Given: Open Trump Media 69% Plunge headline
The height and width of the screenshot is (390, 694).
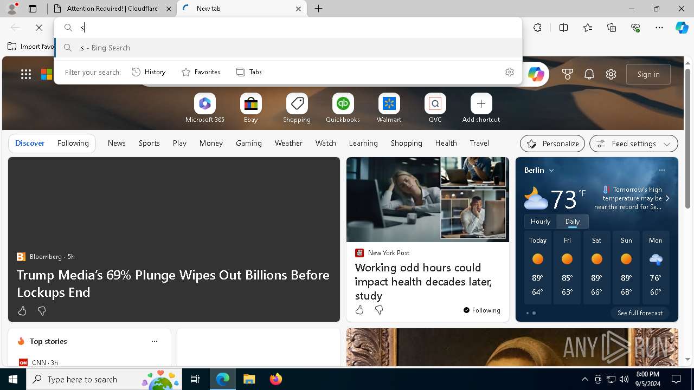Looking at the screenshot, I should pos(173,283).
